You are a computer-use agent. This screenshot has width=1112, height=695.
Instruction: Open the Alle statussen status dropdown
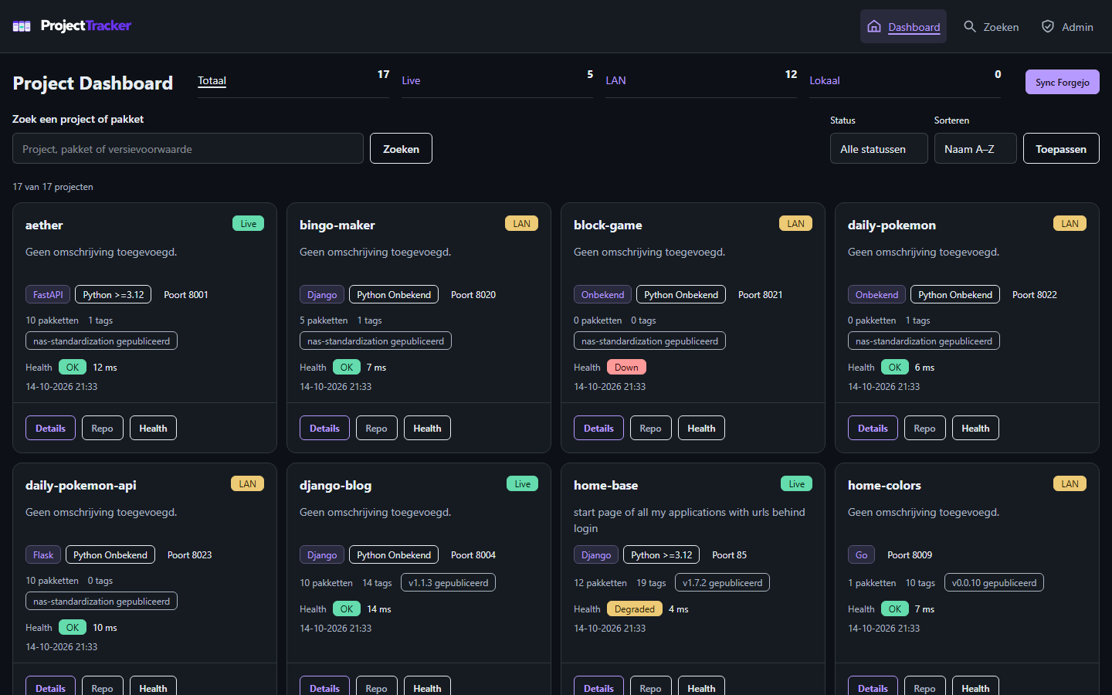coord(879,148)
